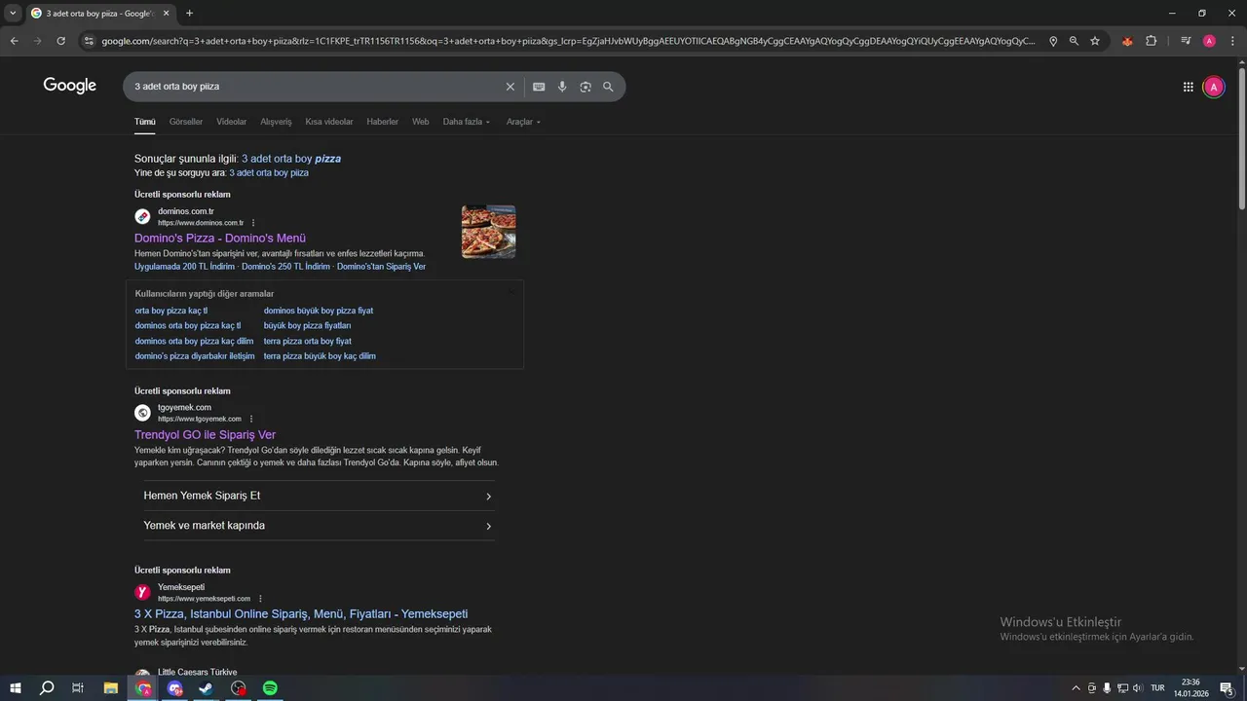Click the Spotify taskbar icon

pyautogui.click(x=270, y=688)
